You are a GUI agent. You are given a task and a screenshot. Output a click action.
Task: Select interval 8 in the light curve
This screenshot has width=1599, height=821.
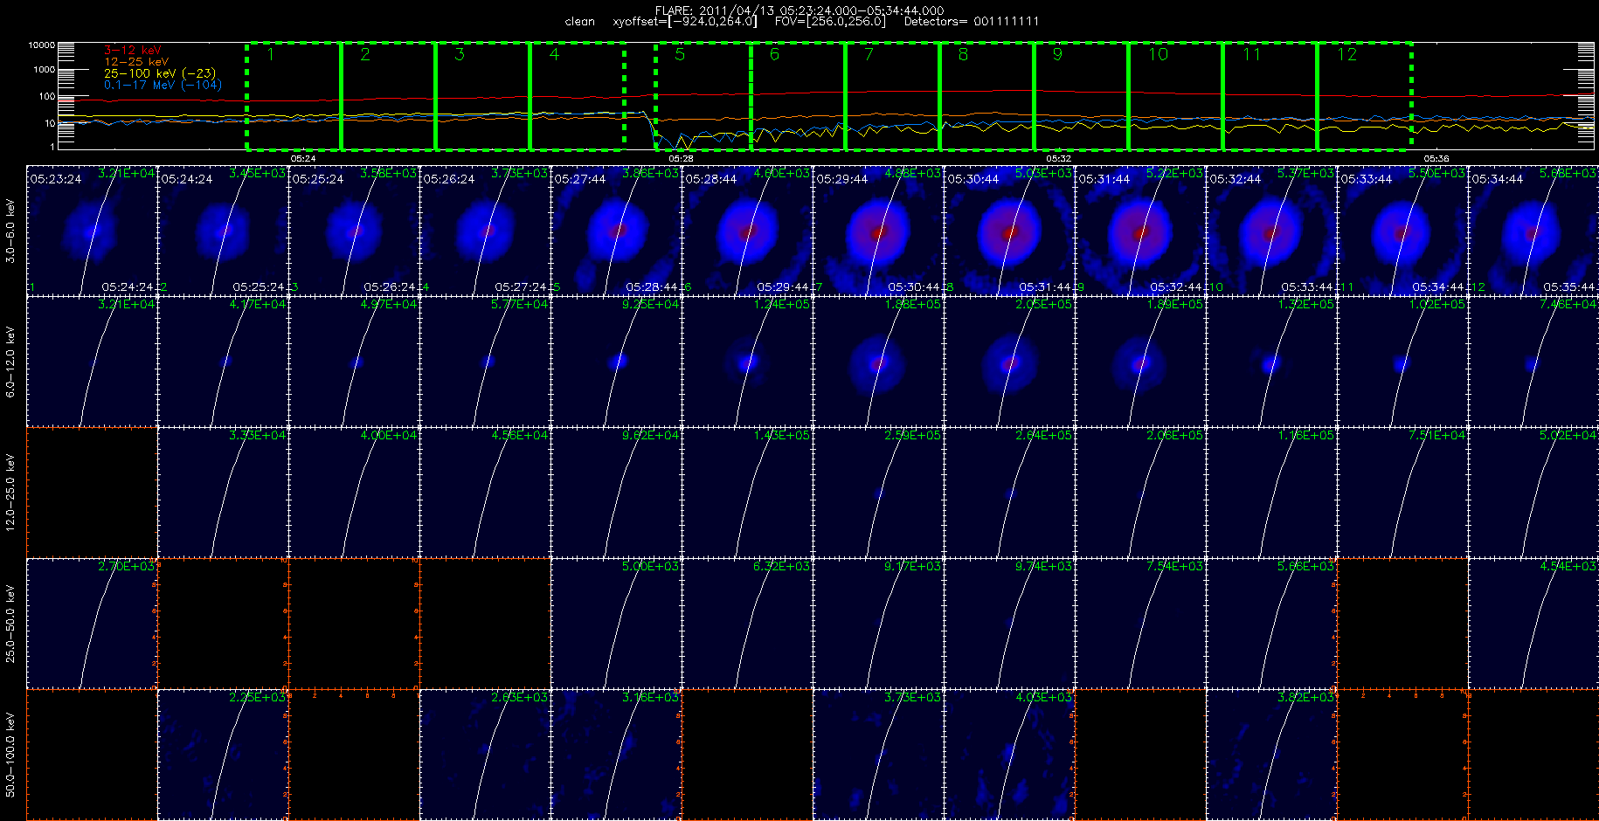[x=987, y=96]
